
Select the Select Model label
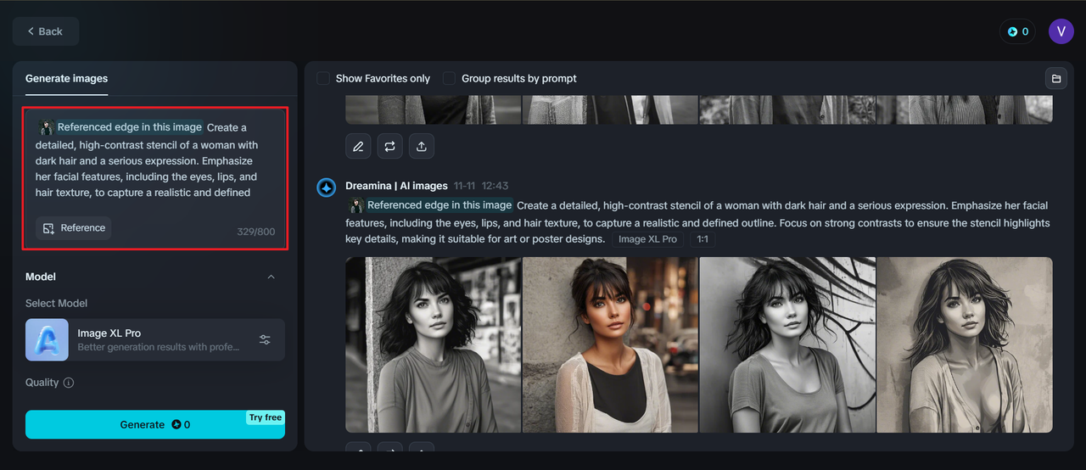(56, 303)
